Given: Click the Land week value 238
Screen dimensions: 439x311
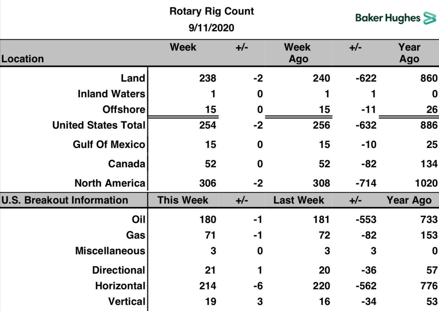Looking at the screenshot, I should [208, 78].
